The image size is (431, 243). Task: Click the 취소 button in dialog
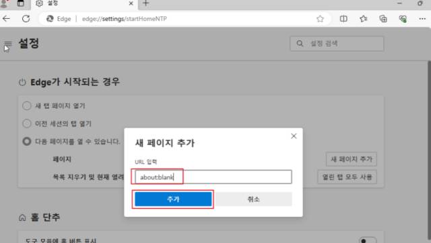coord(253,199)
